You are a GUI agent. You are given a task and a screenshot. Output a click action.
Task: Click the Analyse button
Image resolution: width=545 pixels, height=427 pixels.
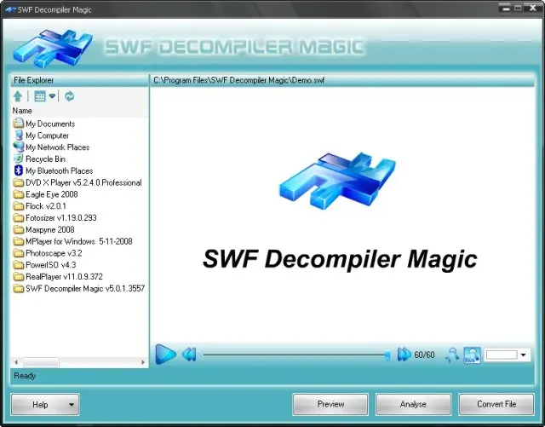click(413, 404)
